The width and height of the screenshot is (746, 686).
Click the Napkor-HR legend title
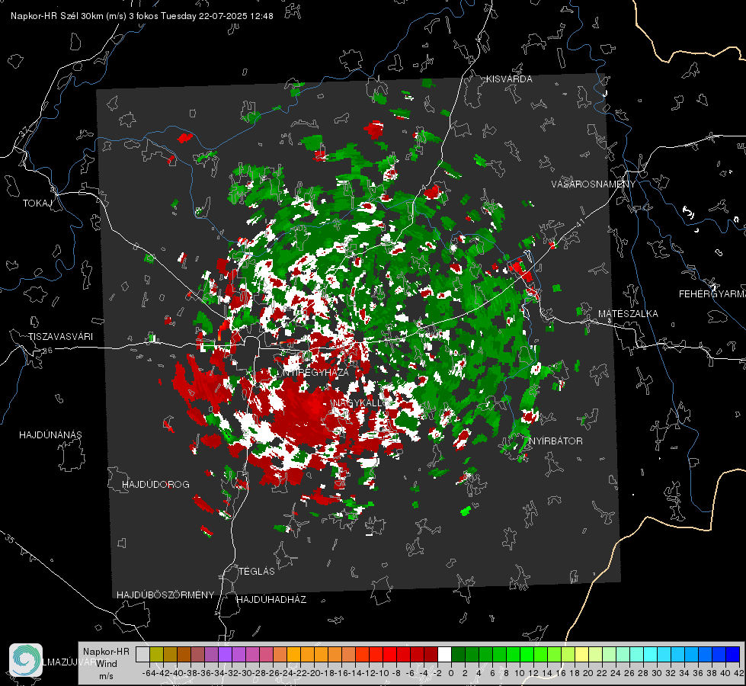coord(106,652)
